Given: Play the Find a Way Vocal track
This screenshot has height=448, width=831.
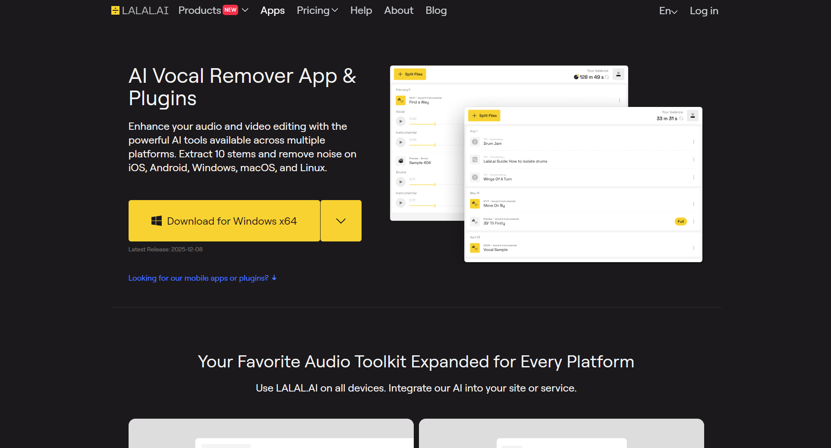Looking at the screenshot, I should click(401, 121).
